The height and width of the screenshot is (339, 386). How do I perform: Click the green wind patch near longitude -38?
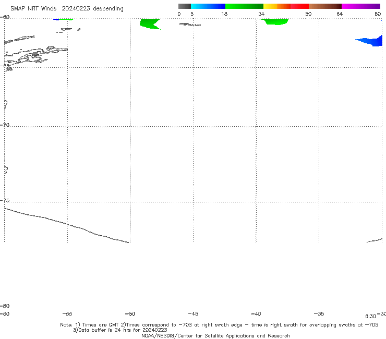tap(276, 22)
